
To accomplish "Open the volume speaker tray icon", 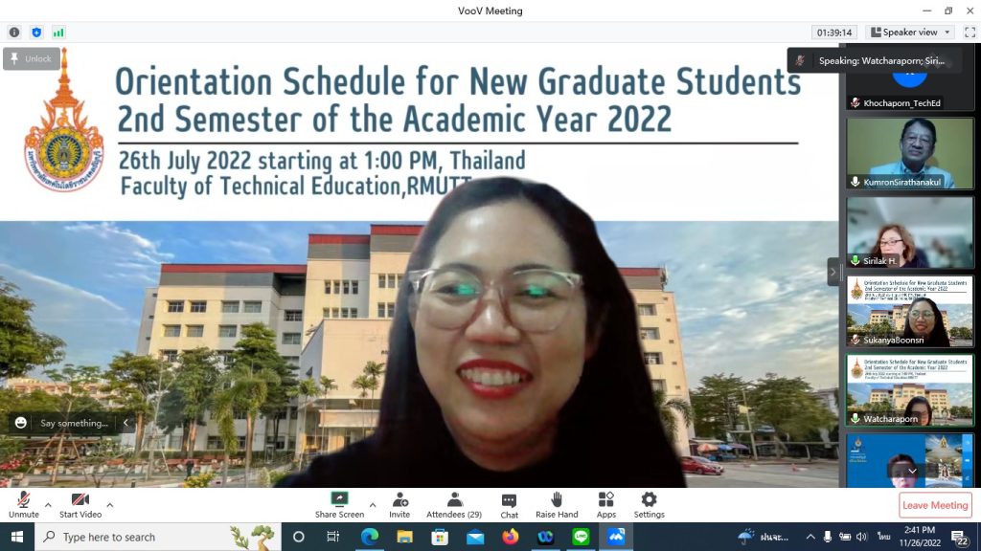I will pyautogui.click(x=861, y=537).
